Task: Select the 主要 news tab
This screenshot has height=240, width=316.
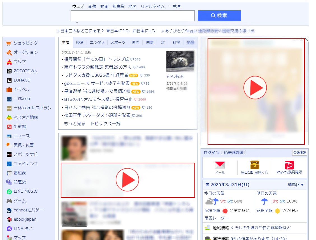Action: tap(66, 43)
